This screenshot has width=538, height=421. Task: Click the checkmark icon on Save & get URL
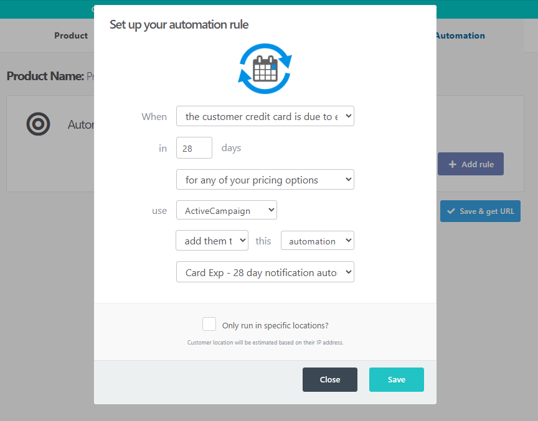pos(451,211)
